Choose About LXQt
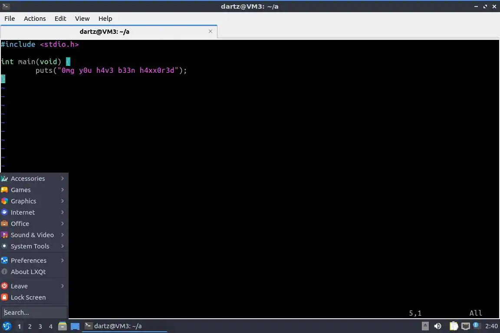The height and width of the screenshot is (333, 500). (34, 272)
